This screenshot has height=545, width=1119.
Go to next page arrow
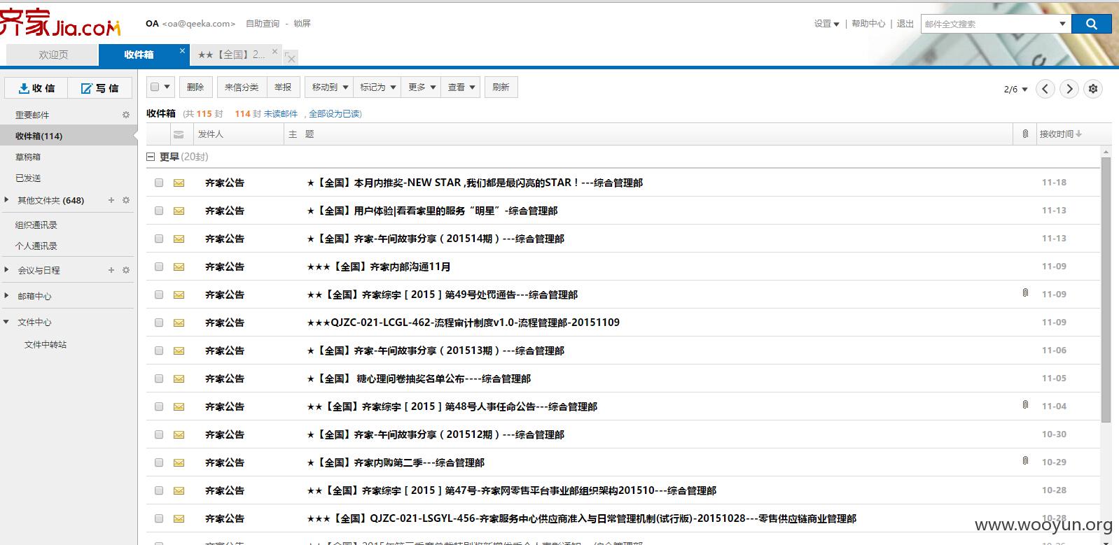click(1069, 89)
